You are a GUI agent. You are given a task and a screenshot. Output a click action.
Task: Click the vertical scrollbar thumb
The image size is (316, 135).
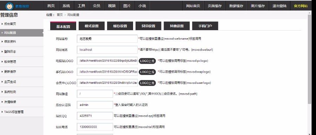[310, 59]
